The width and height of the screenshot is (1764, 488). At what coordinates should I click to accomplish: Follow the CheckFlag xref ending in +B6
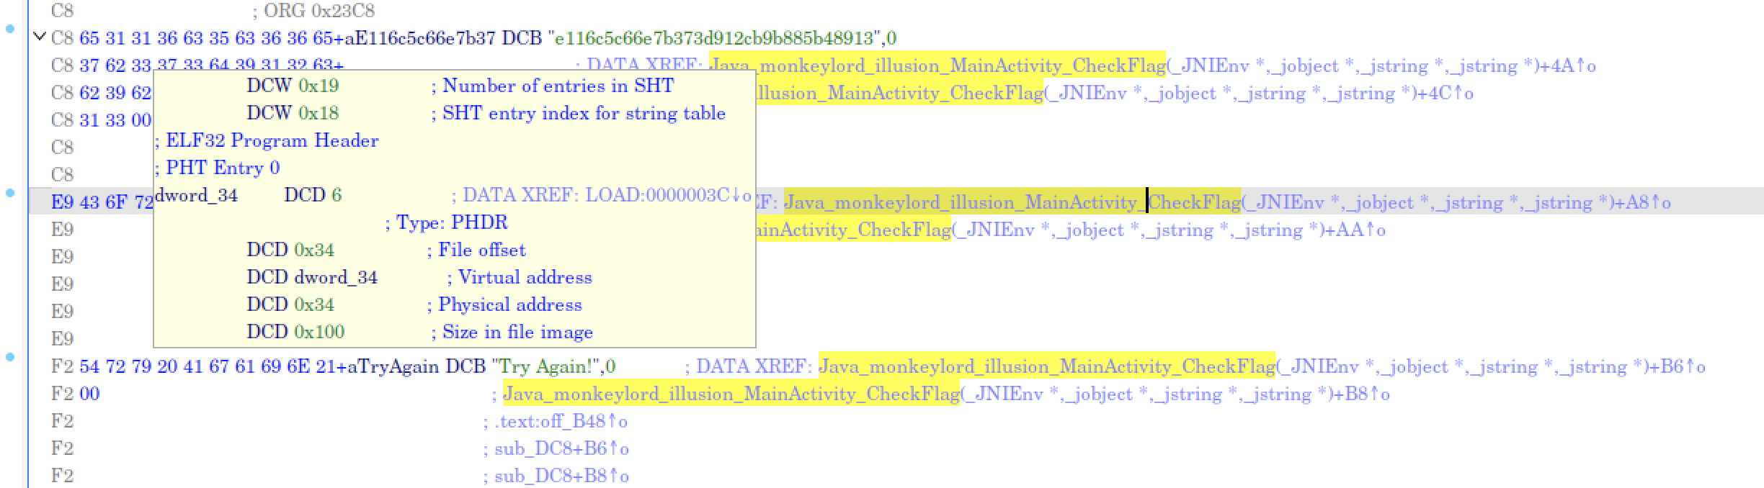[x=1046, y=367]
